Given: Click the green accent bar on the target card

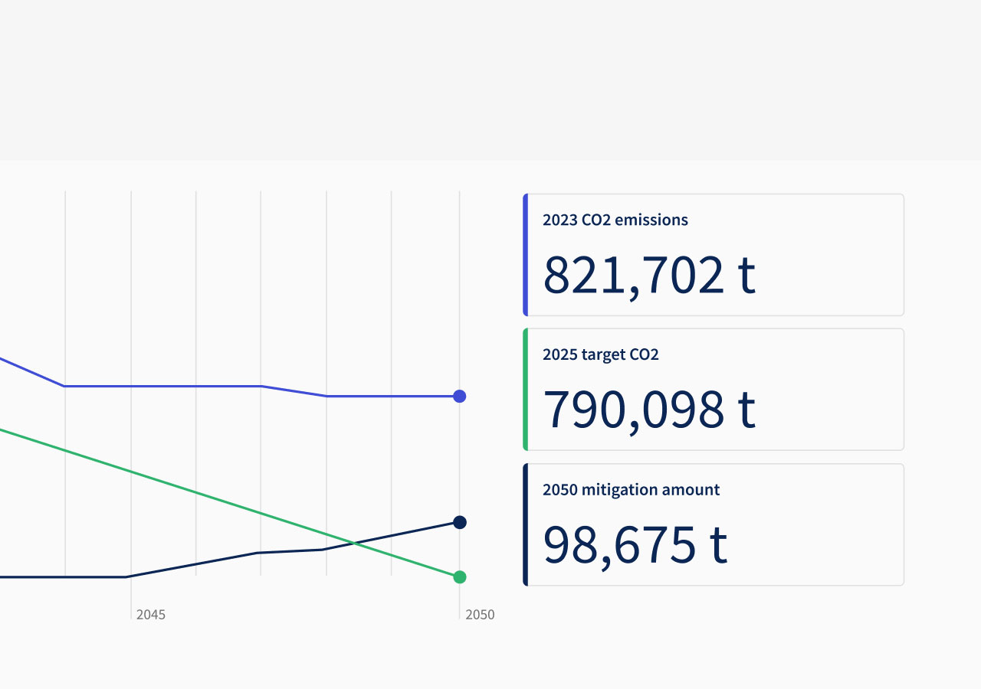Looking at the screenshot, I should 525,389.
